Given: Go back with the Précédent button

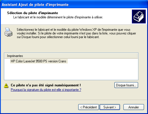Looking at the screenshot, I should 88,107.
